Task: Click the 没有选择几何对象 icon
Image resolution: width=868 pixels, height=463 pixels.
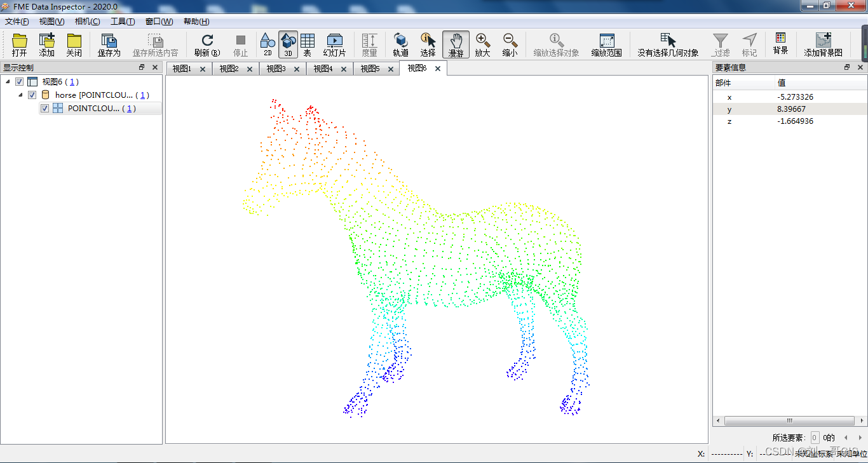Action: coord(668,44)
